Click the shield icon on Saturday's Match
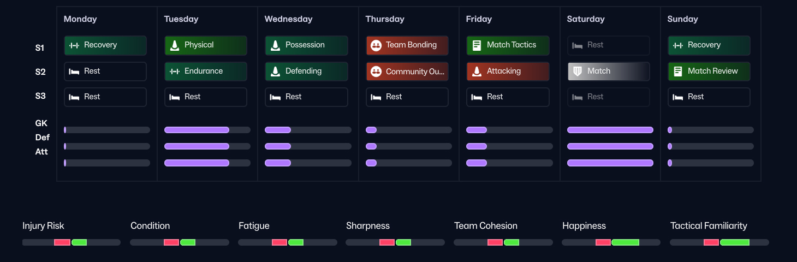This screenshot has height=262, width=797. tap(578, 72)
